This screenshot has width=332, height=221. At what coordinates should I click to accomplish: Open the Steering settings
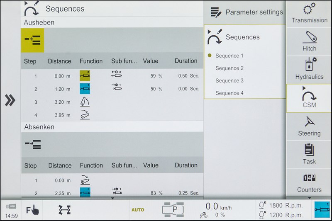tap(309, 126)
